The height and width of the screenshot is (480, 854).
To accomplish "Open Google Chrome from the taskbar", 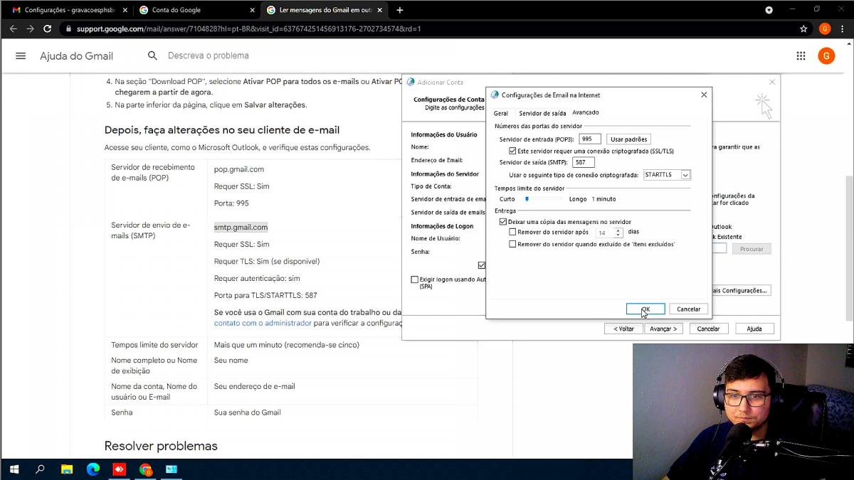I will 146,469.
